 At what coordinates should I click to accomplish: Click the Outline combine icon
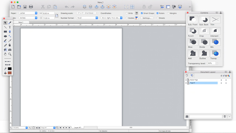204,53
